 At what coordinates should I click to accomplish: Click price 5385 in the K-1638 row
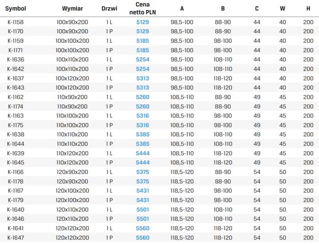[x=143, y=134]
